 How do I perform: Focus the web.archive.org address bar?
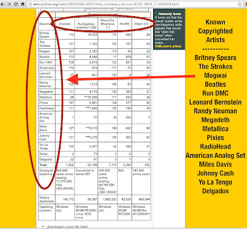(135, 4)
